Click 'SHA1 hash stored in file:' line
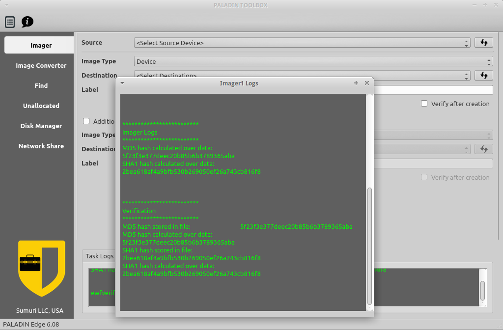This screenshot has width=503, height=330. [158, 250]
